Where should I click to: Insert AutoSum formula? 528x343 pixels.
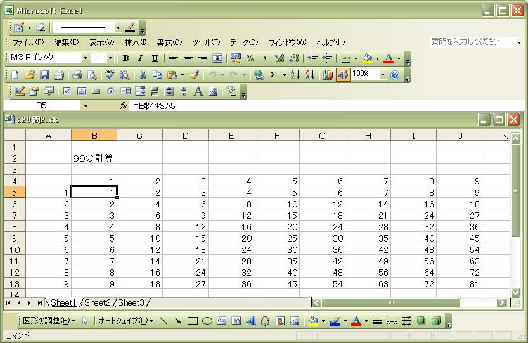click(x=273, y=75)
